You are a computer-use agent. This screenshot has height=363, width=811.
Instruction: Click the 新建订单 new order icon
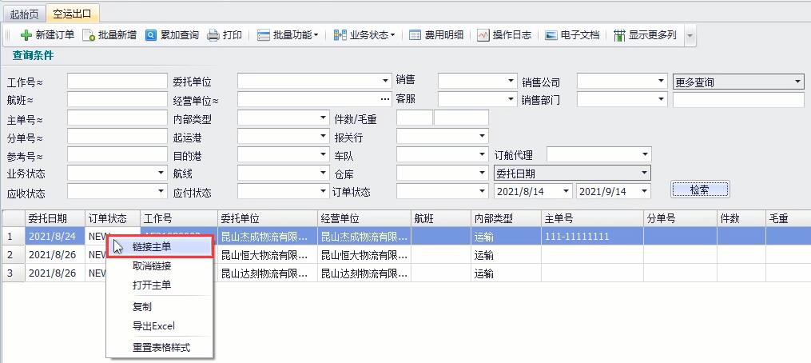click(x=26, y=35)
